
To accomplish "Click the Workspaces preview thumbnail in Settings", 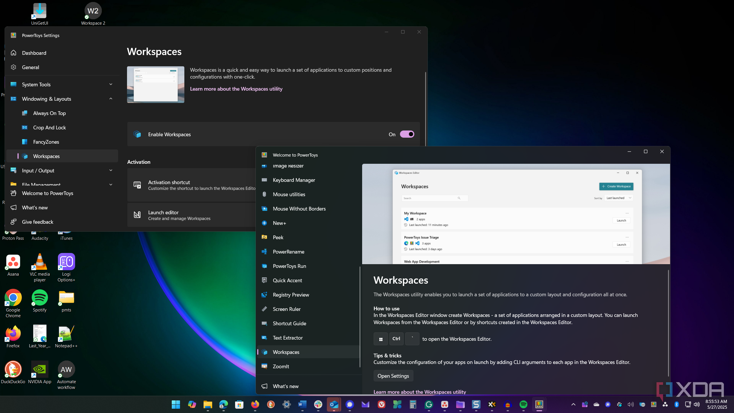I will point(155,85).
